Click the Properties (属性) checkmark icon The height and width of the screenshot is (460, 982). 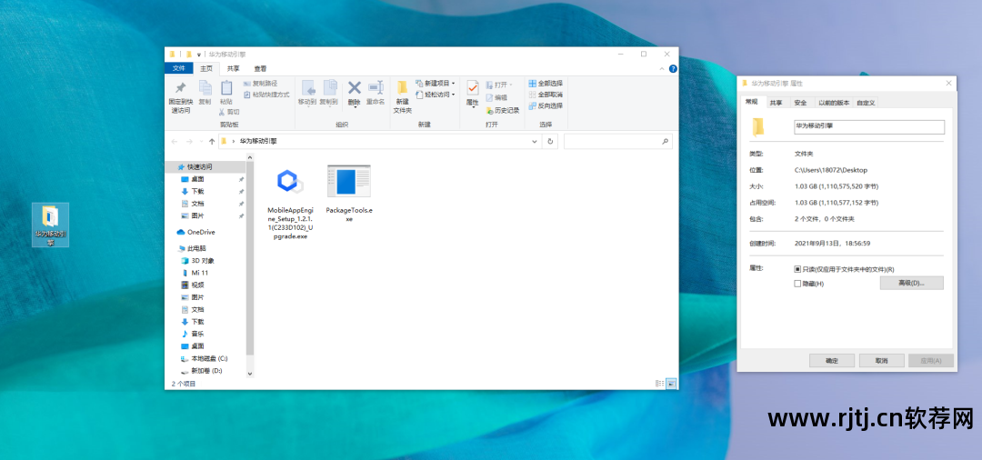473,88
